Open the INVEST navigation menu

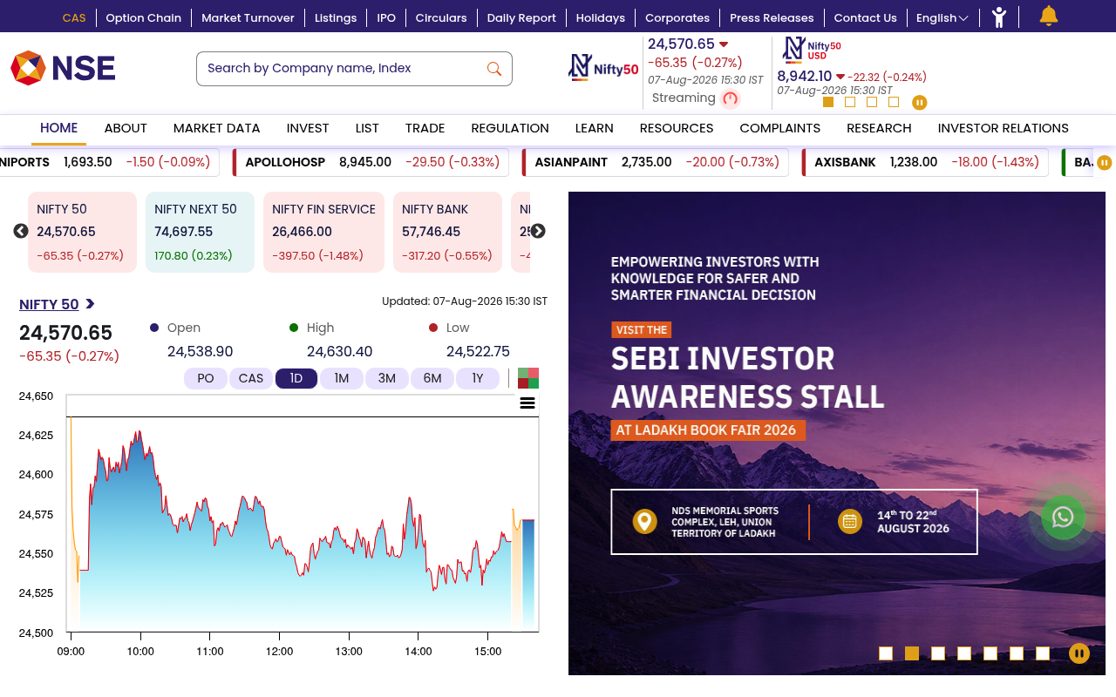coord(308,128)
